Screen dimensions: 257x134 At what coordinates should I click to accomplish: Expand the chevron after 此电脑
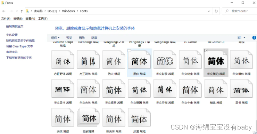pos(45,11)
